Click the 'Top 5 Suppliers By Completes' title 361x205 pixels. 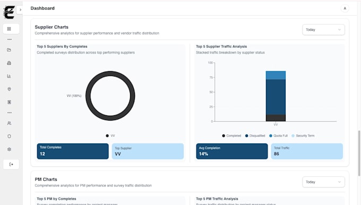(62, 47)
